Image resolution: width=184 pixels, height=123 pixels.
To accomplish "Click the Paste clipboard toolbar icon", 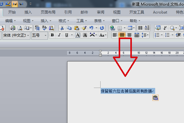I will pyautogui.click(x=76, y=28).
